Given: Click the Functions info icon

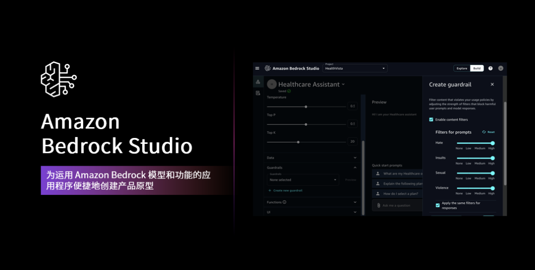Looking at the screenshot, I should pos(284,202).
